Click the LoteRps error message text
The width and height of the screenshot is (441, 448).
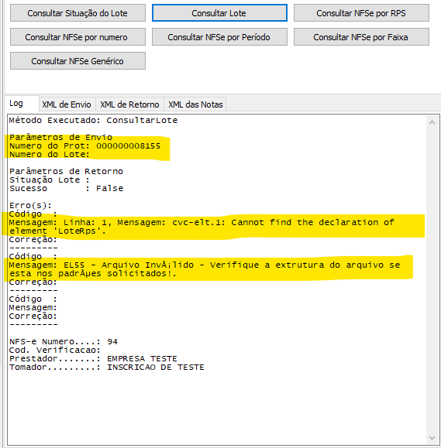click(202, 227)
